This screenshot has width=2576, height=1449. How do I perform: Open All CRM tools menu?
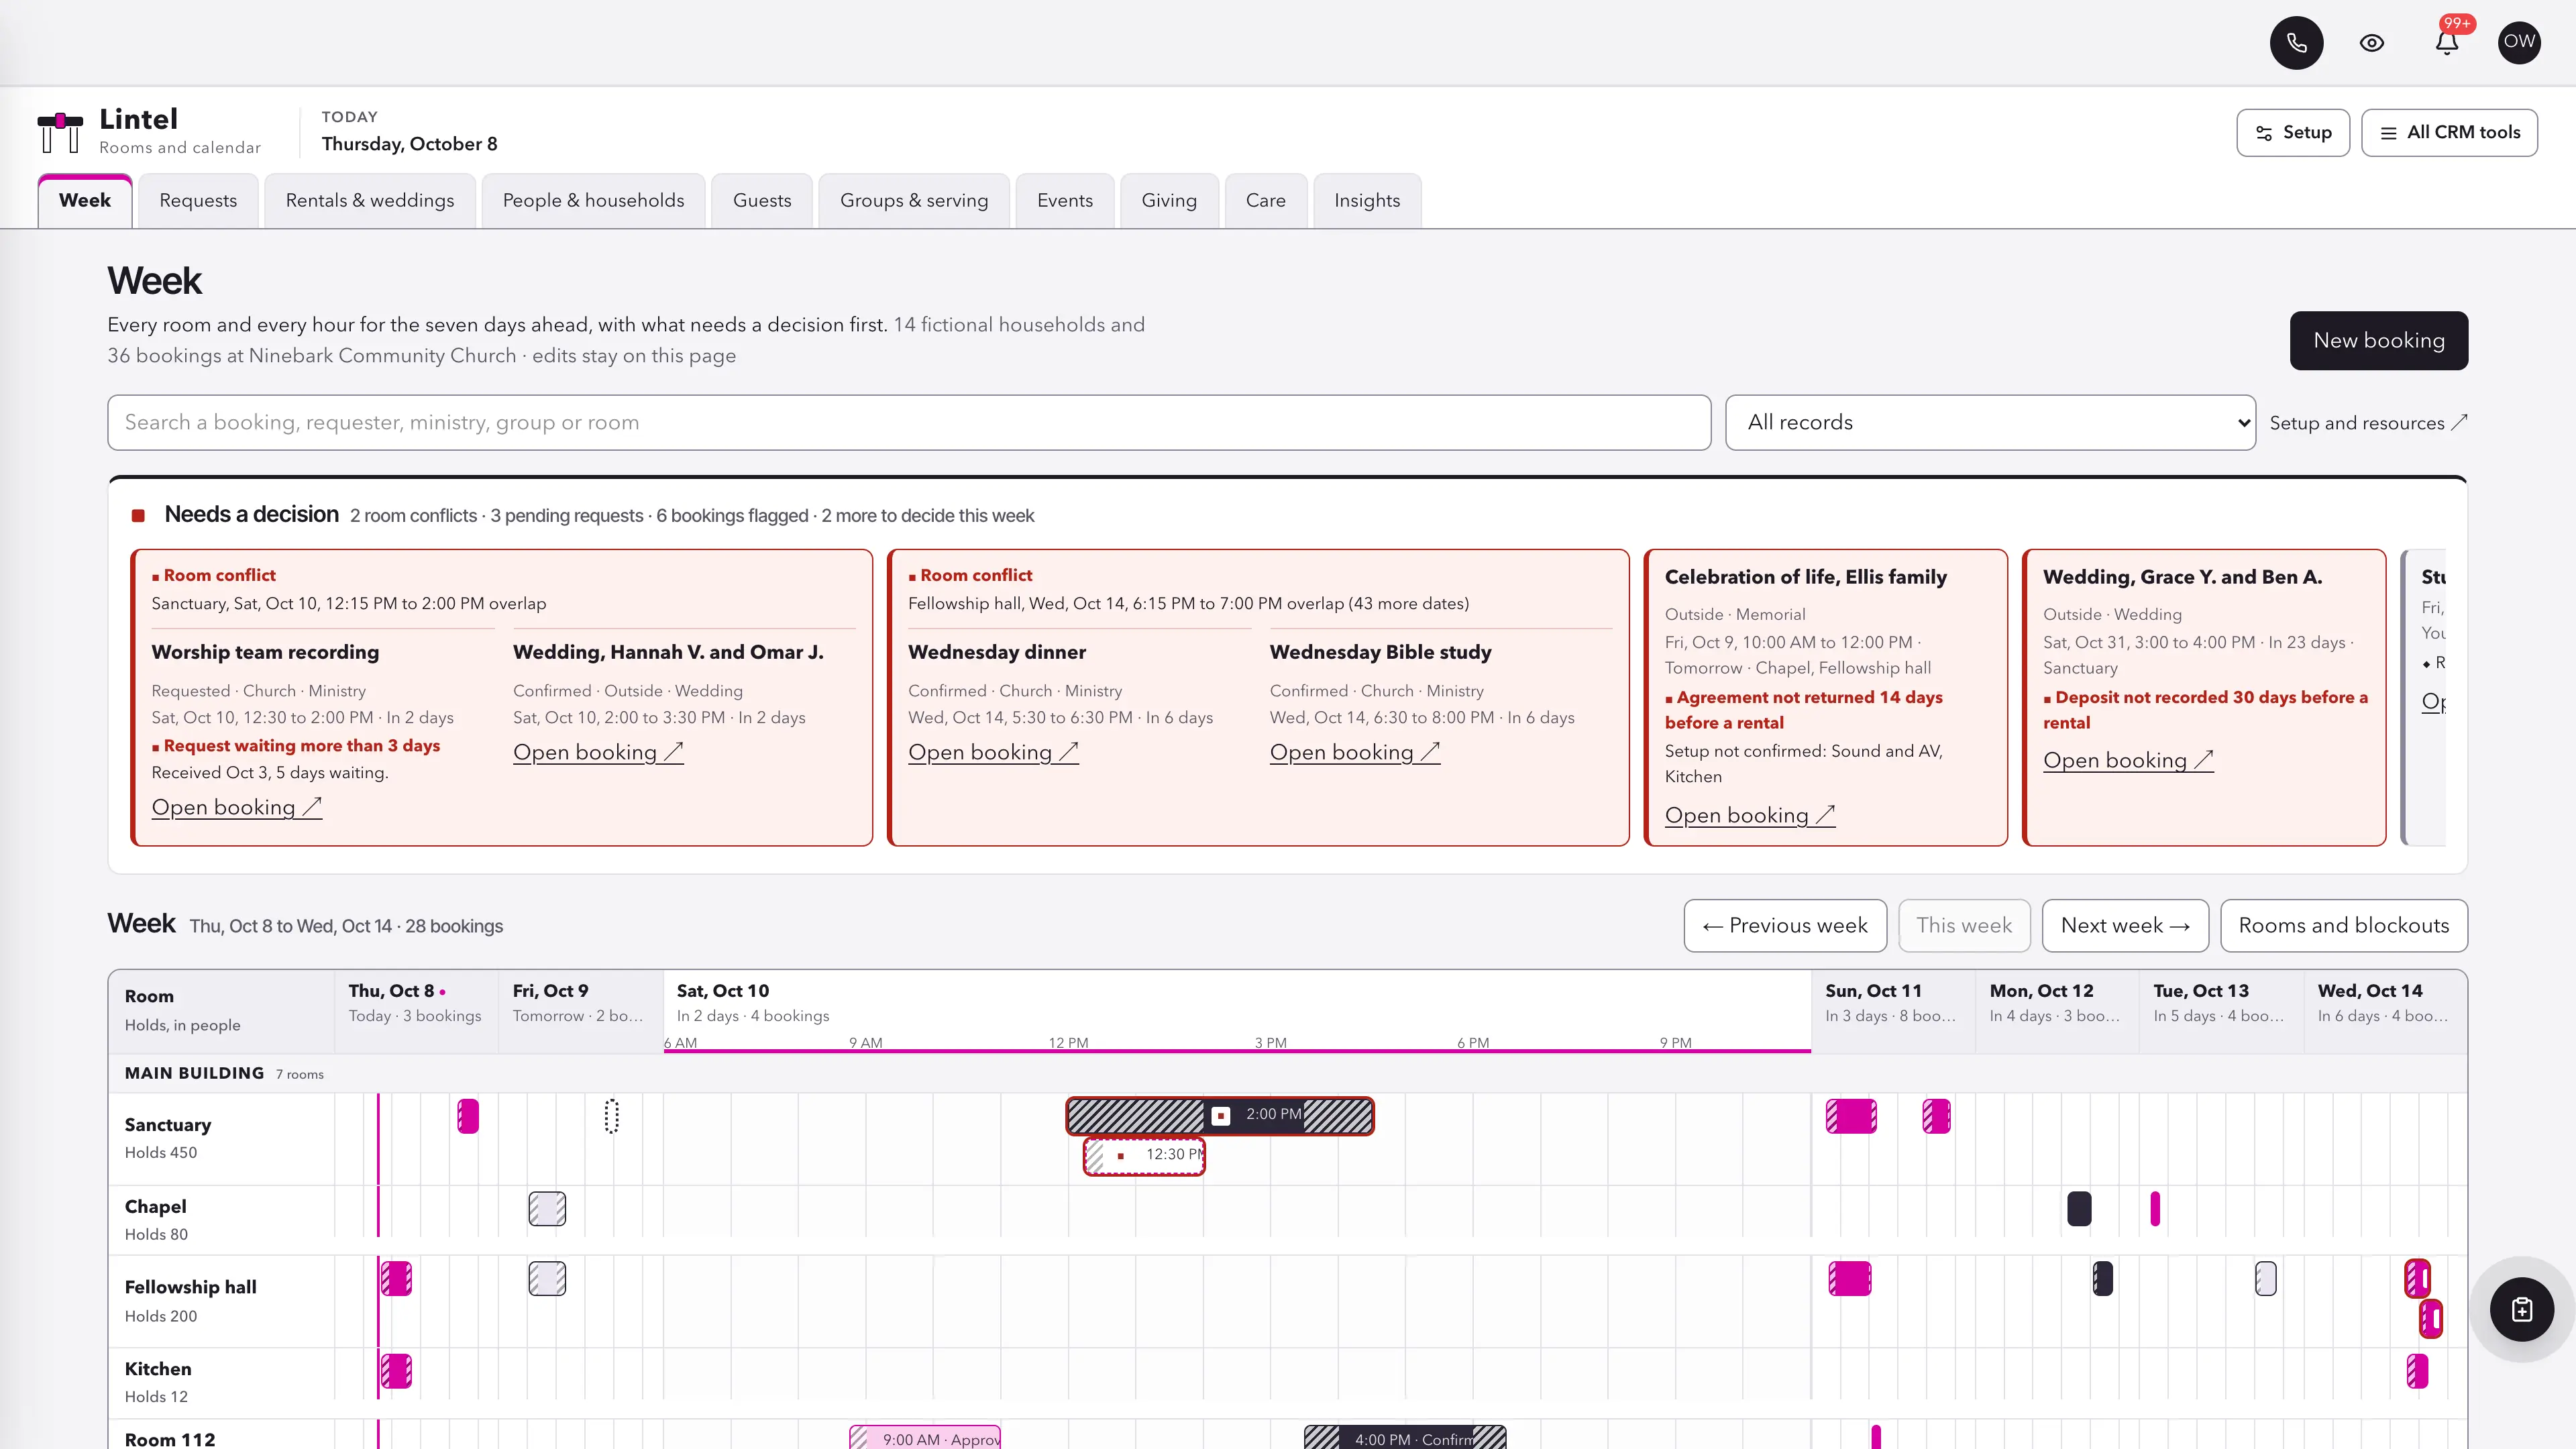pos(2449,133)
